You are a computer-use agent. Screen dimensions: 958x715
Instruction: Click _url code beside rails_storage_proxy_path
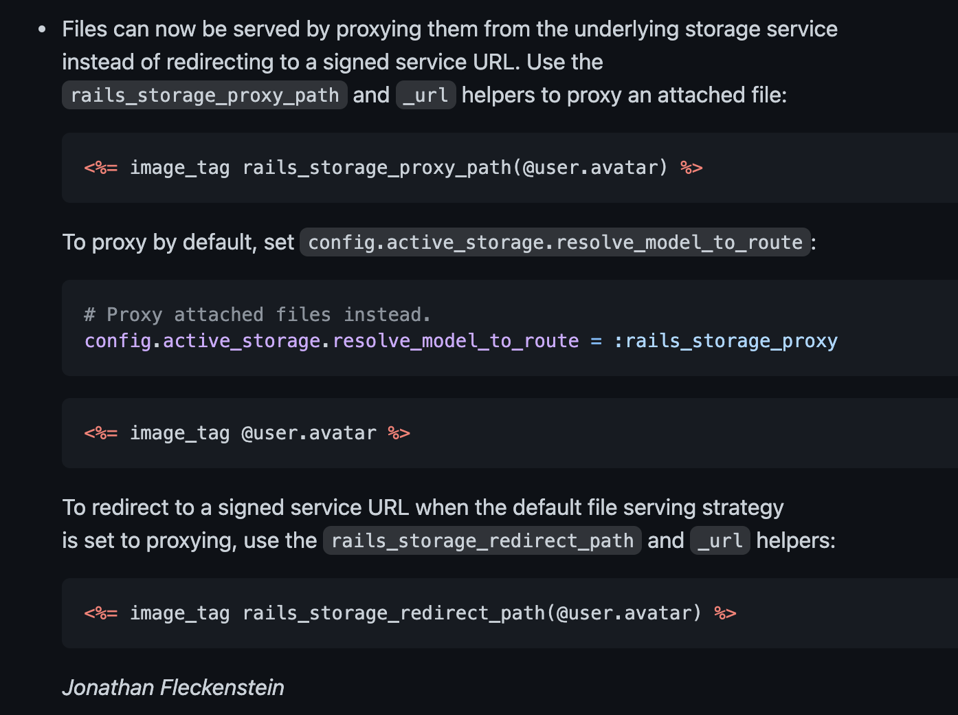tap(425, 95)
